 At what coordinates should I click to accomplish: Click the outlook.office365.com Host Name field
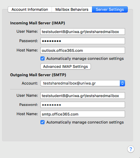[x=83, y=50]
